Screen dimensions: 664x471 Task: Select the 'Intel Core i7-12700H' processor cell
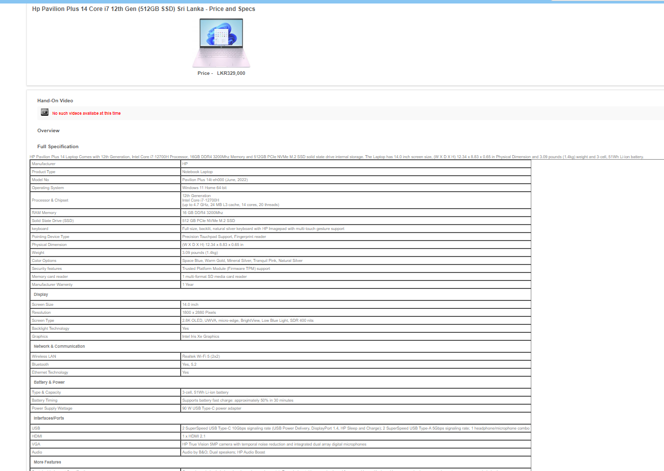[x=356, y=200]
